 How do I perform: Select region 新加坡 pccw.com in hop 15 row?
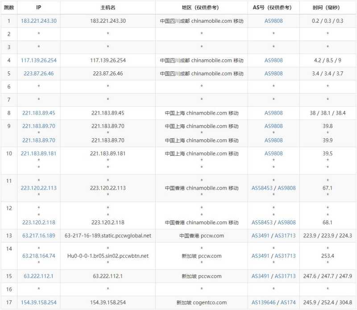click(202, 276)
